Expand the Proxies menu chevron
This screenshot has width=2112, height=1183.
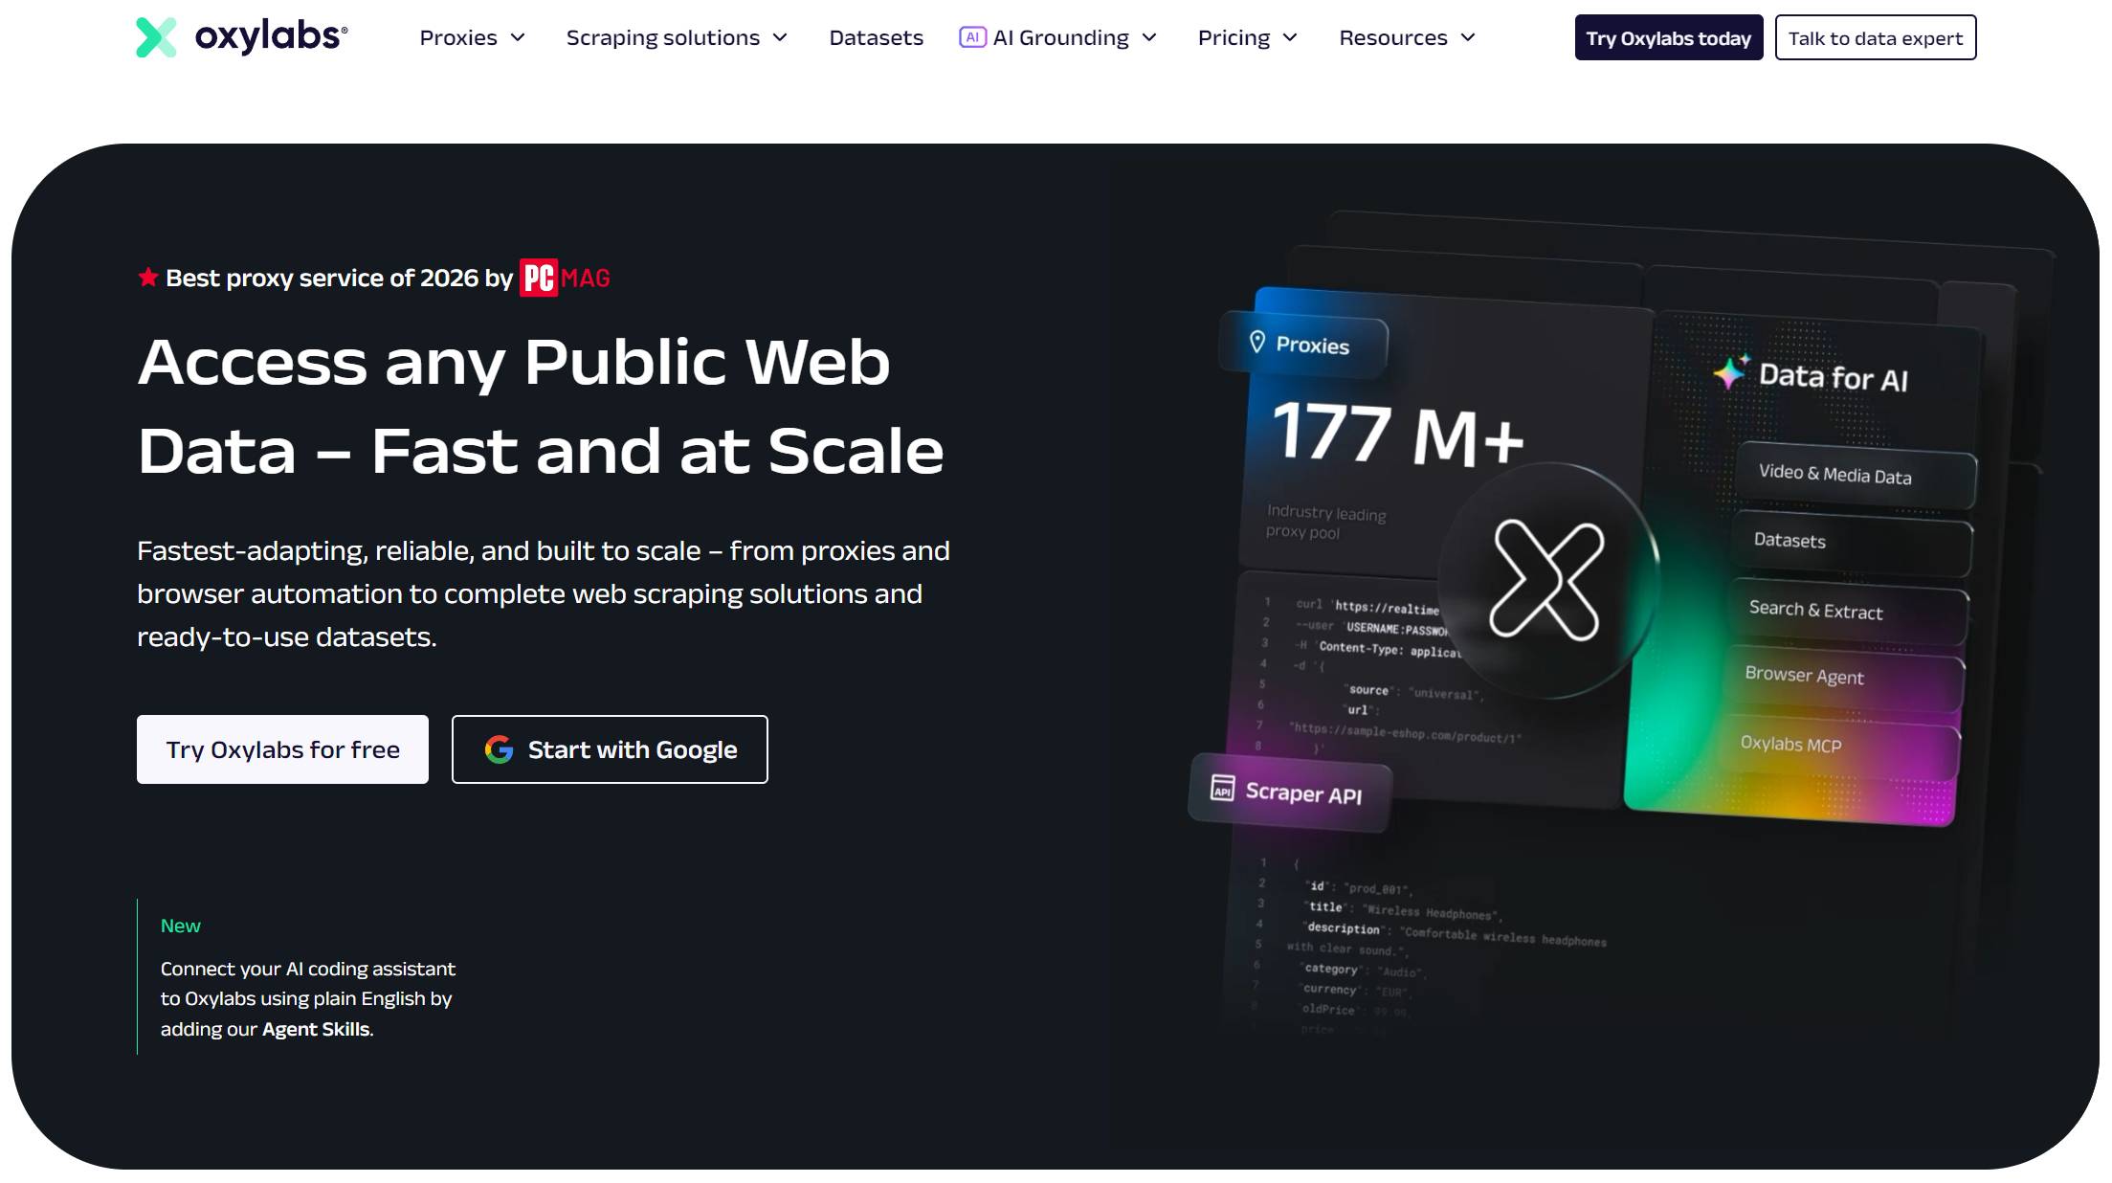click(x=518, y=37)
